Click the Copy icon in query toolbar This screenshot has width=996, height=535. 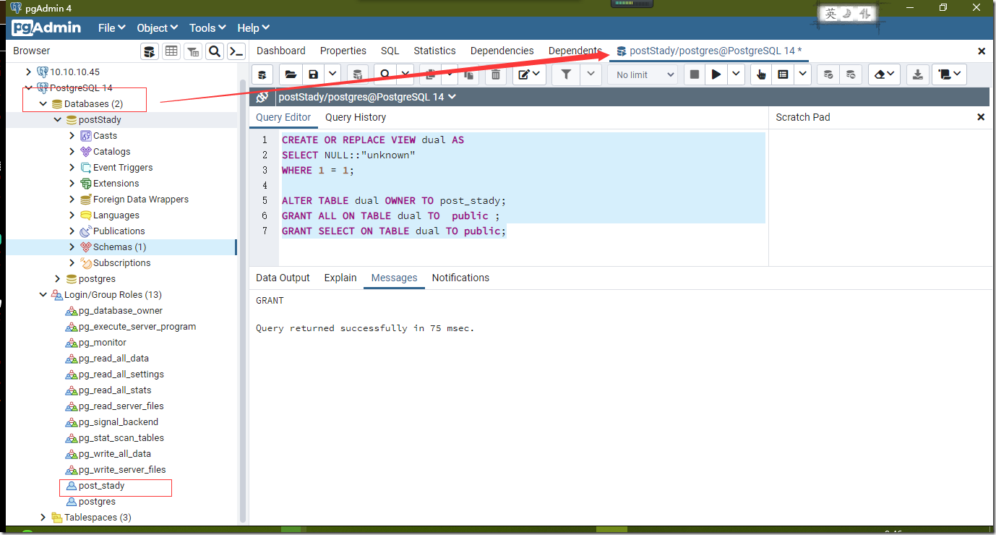[432, 74]
